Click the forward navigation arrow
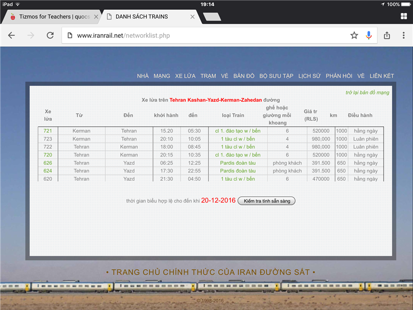413x310 pixels. pos(31,35)
